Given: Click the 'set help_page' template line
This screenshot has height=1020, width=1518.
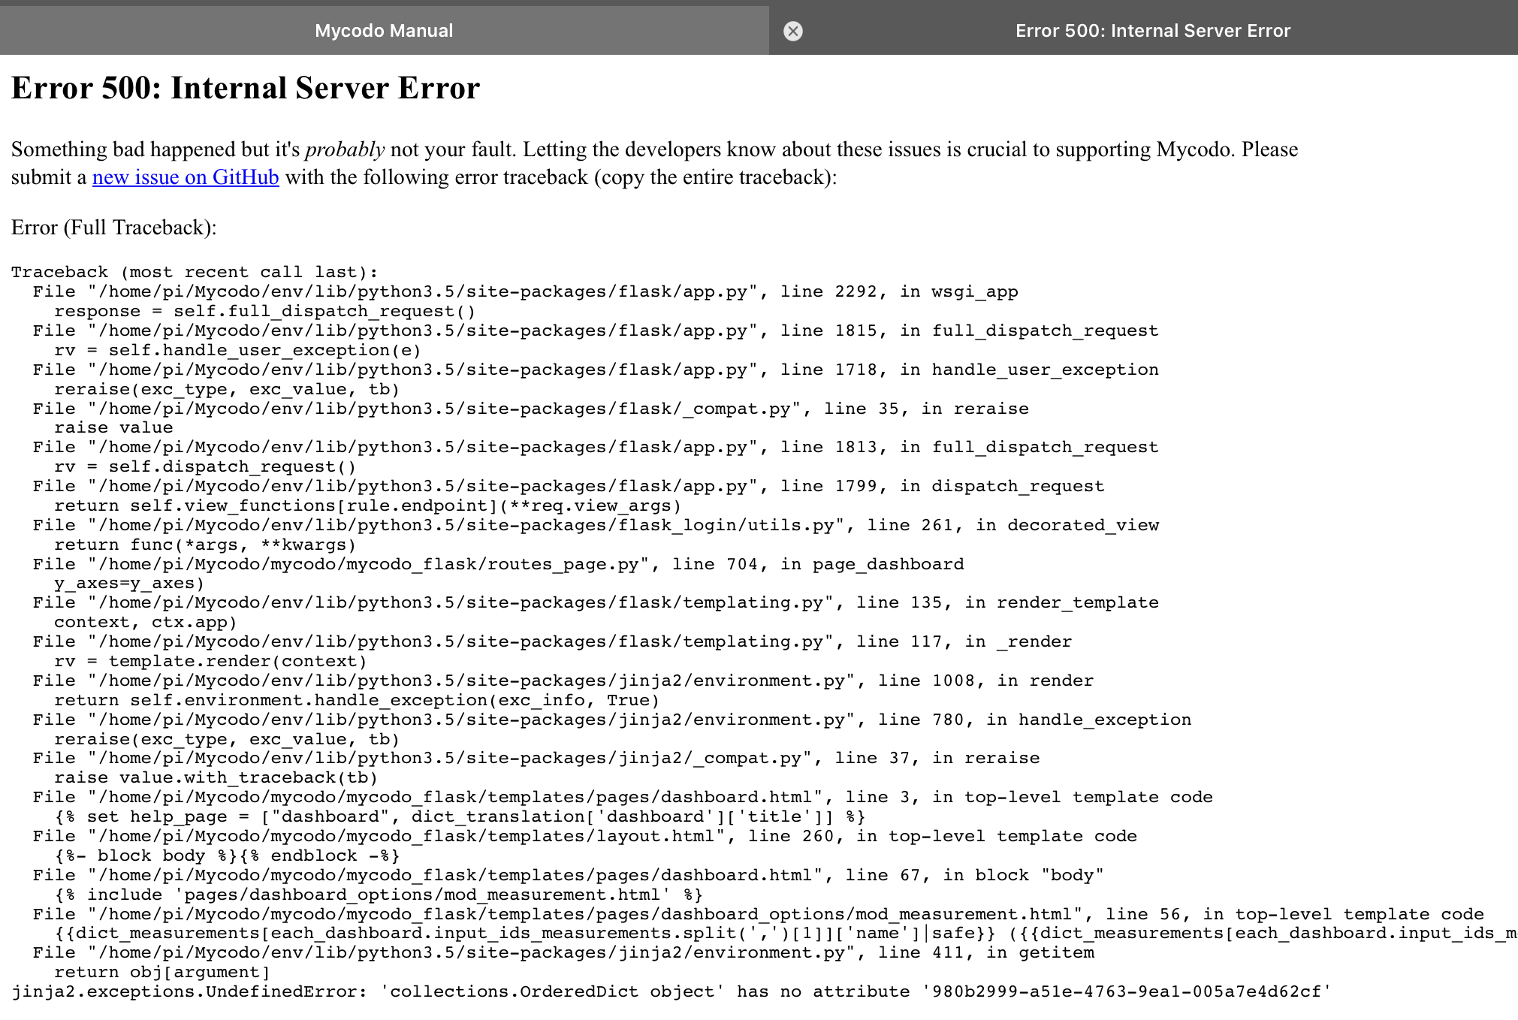Looking at the screenshot, I should tap(460, 816).
